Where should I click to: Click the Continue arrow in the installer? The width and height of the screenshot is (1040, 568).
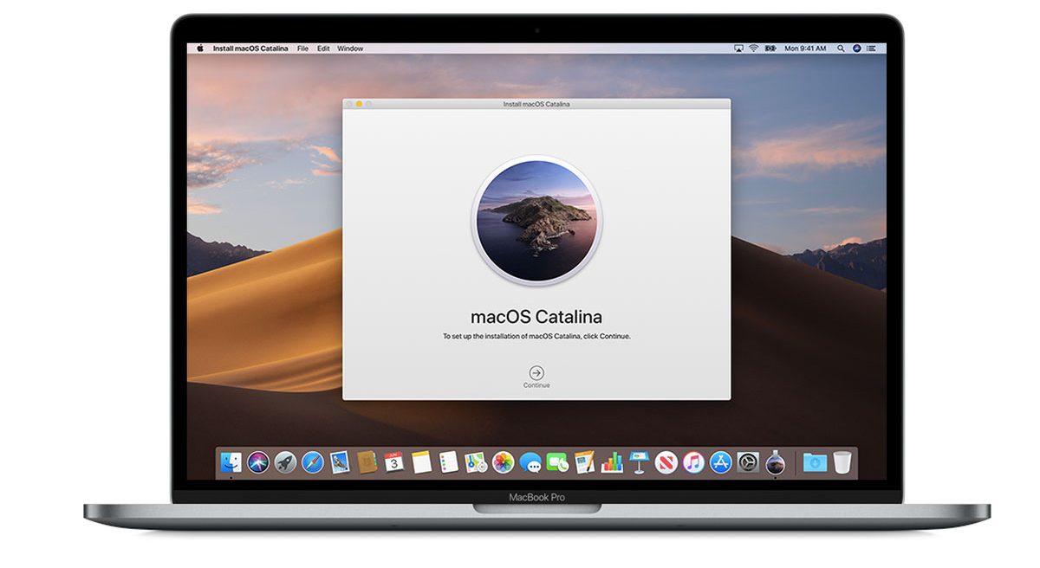pos(536,372)
